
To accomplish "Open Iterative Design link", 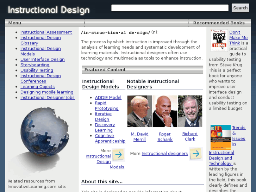I will tap(103, 117).
